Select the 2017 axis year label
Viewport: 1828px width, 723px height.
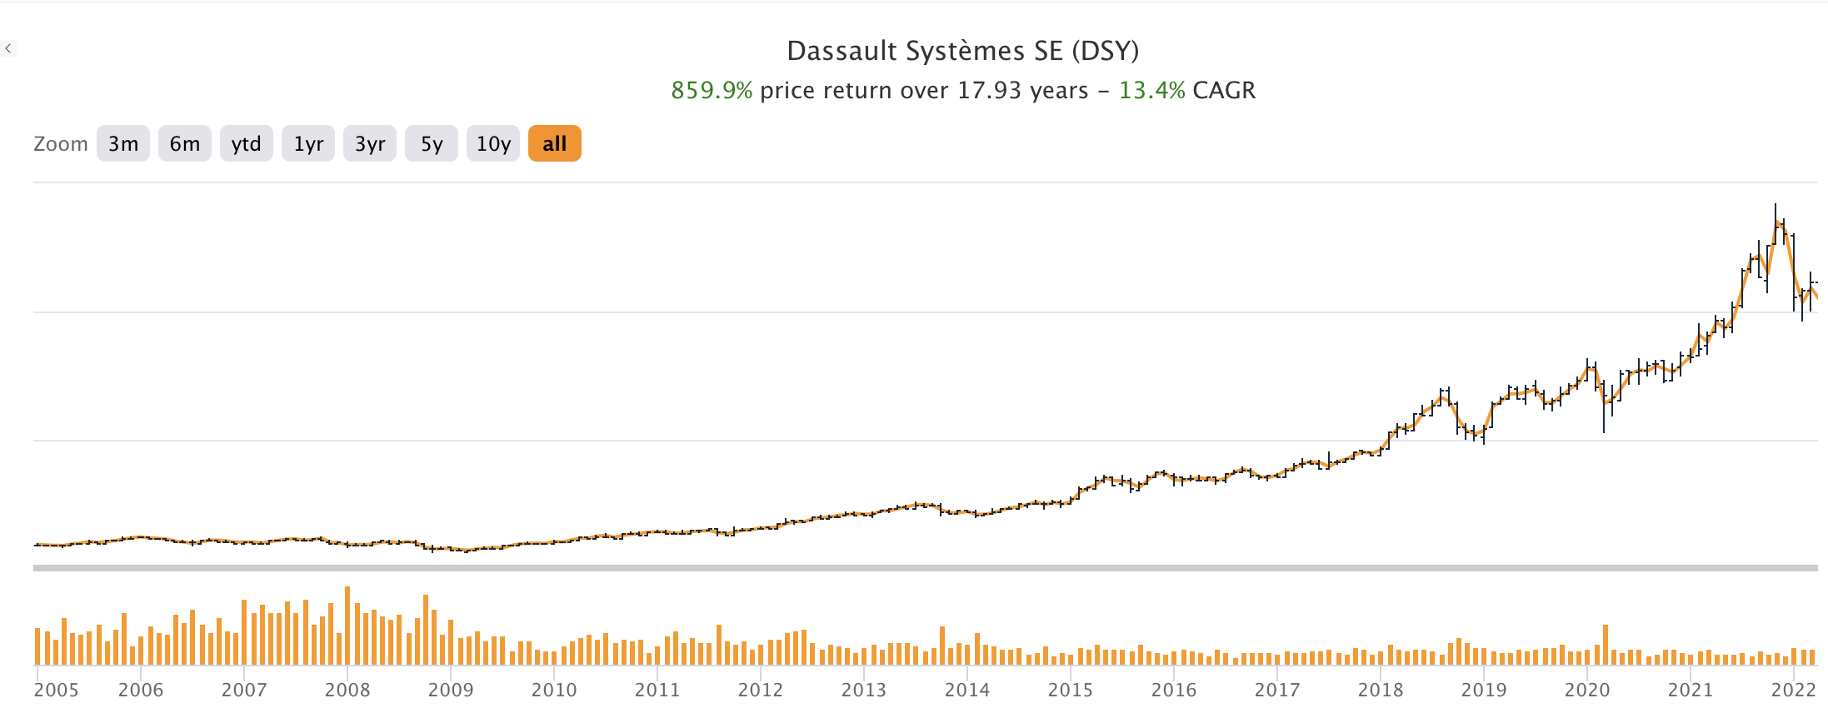pyautogui.click(x=1277, y=690)
